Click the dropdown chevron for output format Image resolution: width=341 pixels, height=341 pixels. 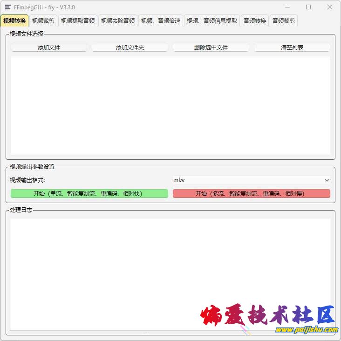pyautogui.click(x=327, y=180)
